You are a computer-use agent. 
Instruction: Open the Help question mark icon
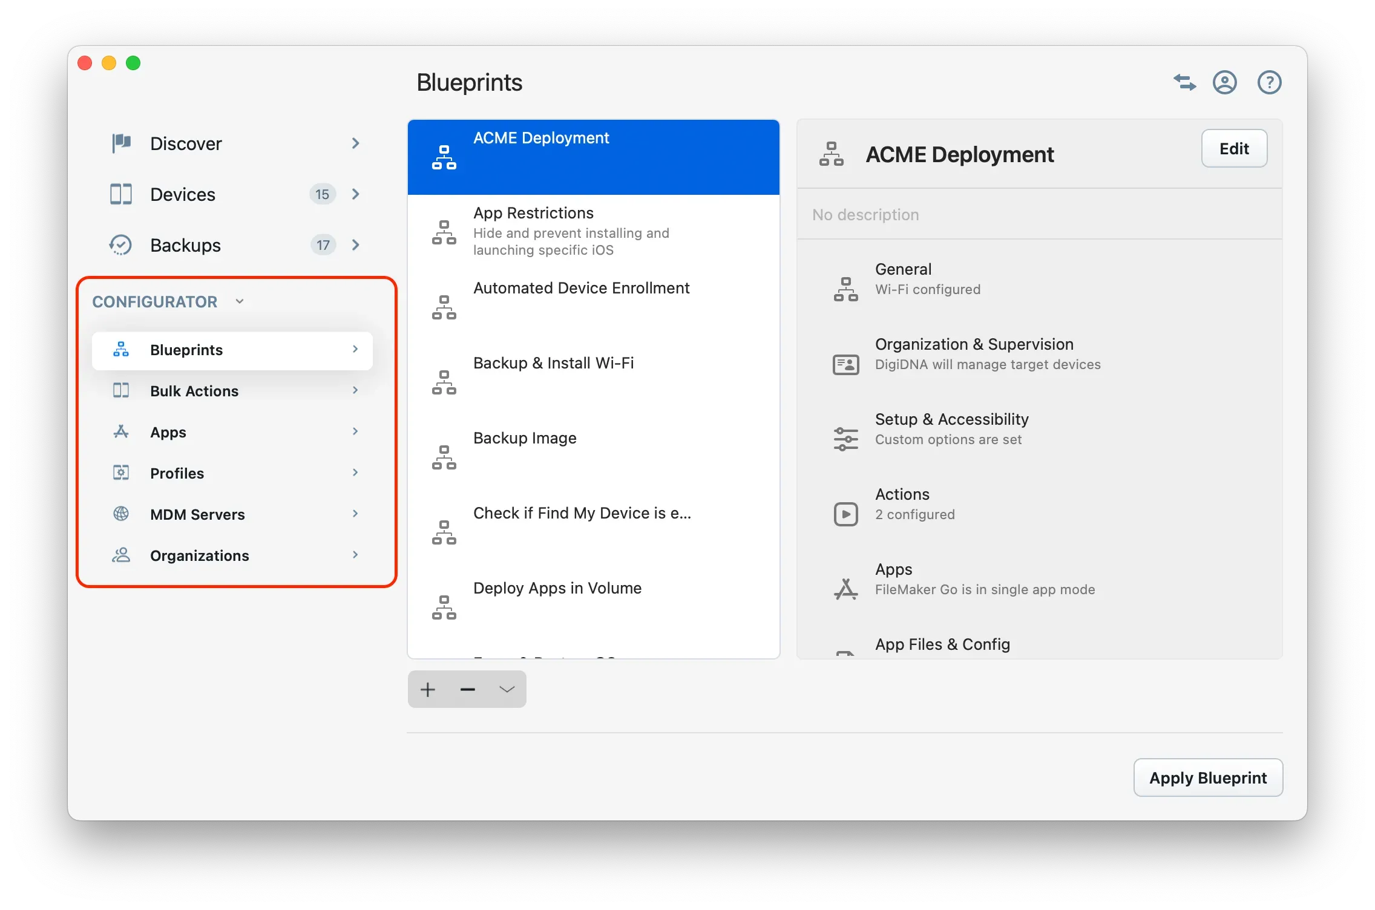point(1269,82)
